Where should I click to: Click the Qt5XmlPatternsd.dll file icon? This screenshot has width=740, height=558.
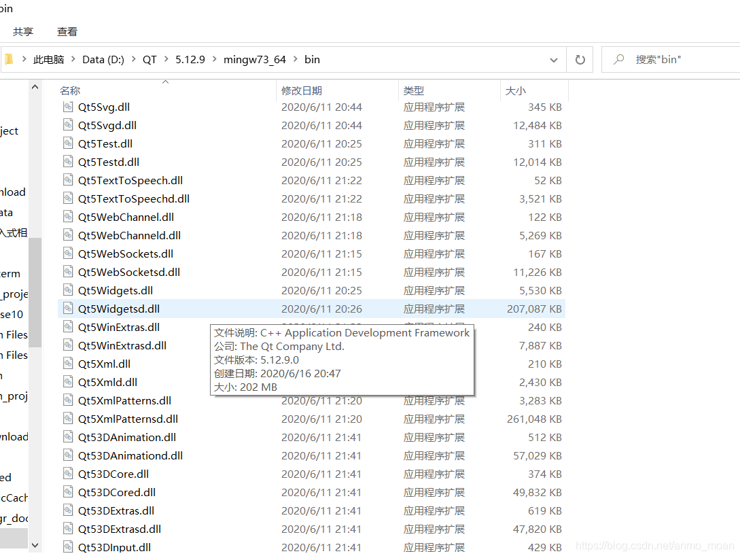[x=68, y=419]
